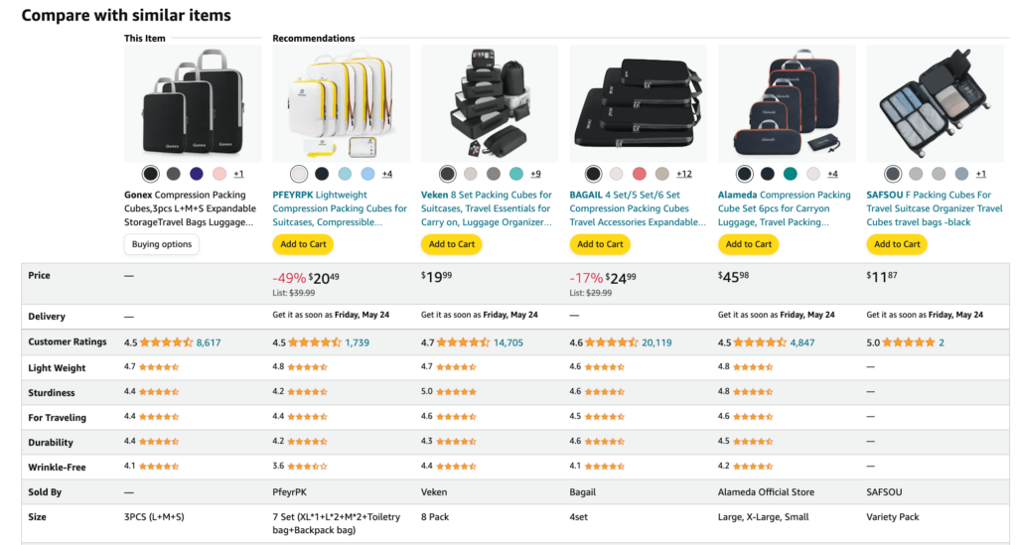View the 20,119 BAGAIL customer ratings
The image size is (1017, 545).
[x=656, y=342]
